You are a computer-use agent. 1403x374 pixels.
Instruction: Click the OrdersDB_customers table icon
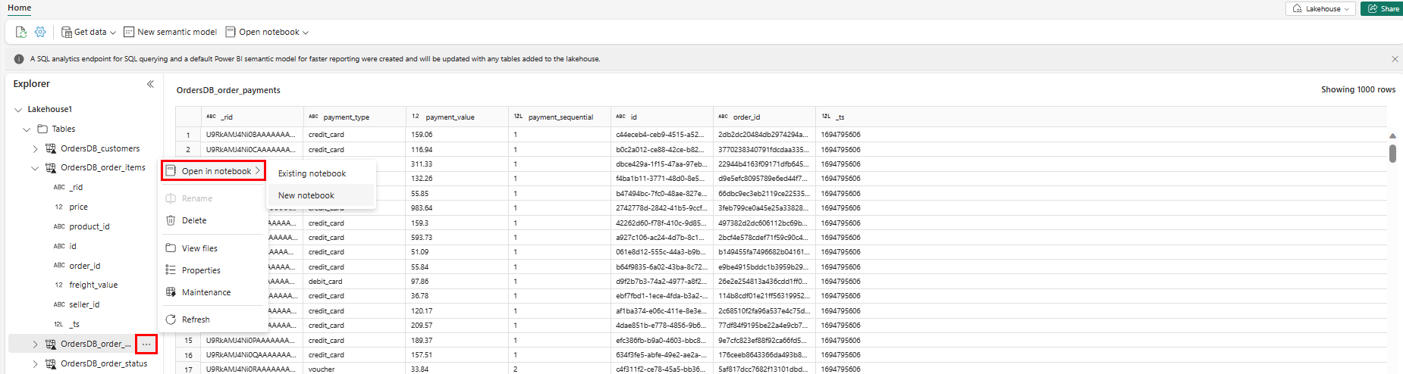click(51, 149)
